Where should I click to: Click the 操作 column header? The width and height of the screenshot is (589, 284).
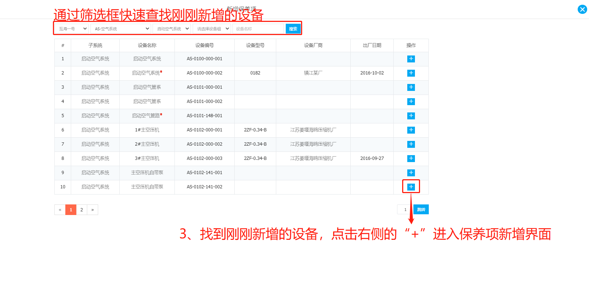[x=411, y=45]
